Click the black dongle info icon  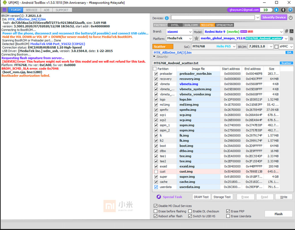pos(283,10)
